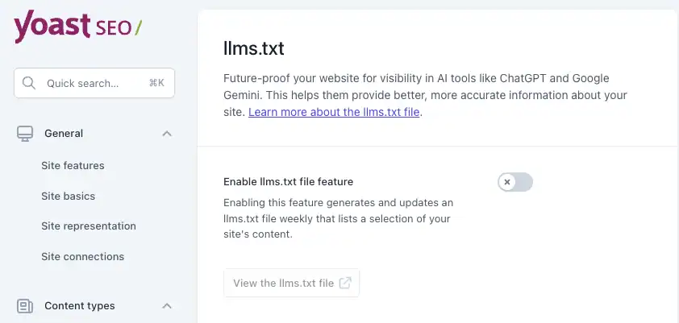Open Site connections page
This screenshot has width=679, height=323.
82,257
